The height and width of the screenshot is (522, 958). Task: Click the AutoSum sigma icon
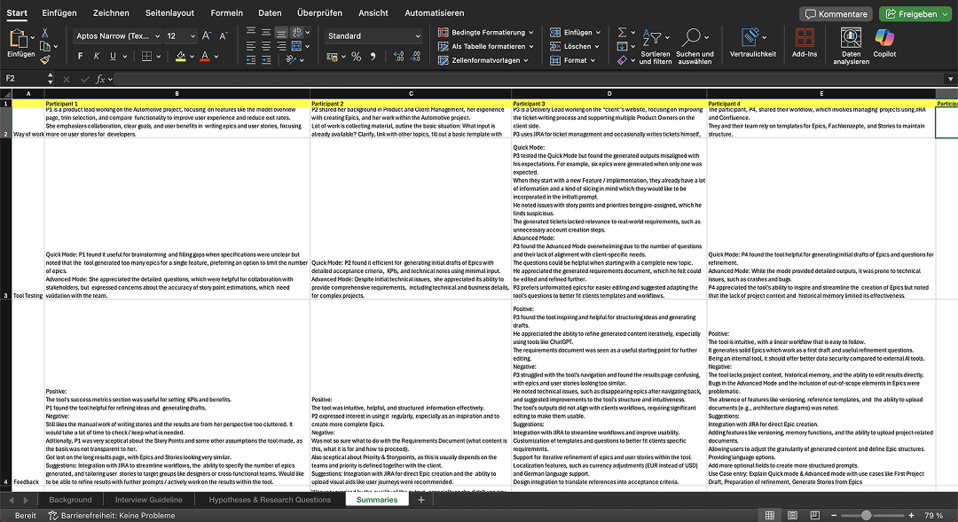pos(622,33)
